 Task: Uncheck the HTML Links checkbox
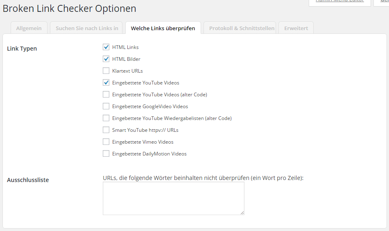pyautogui.click(x=106, y=47)
